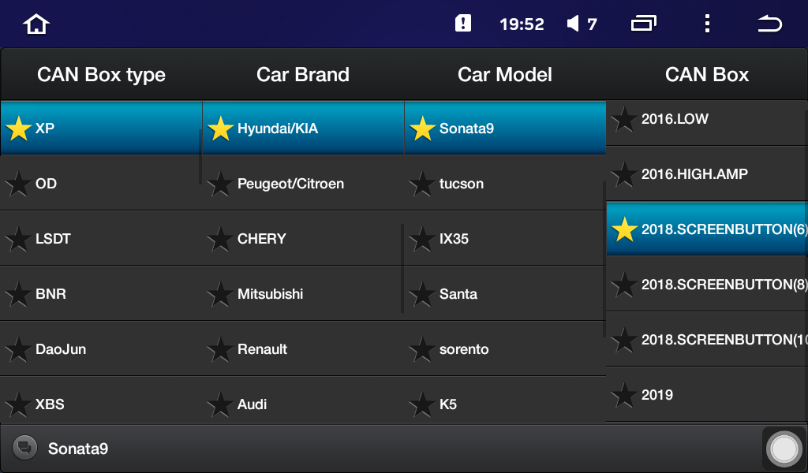This screenshot has height=473, width=808.
Task: Select 2018.SCREENBUTTON(8) option
Action: point(722,285)
